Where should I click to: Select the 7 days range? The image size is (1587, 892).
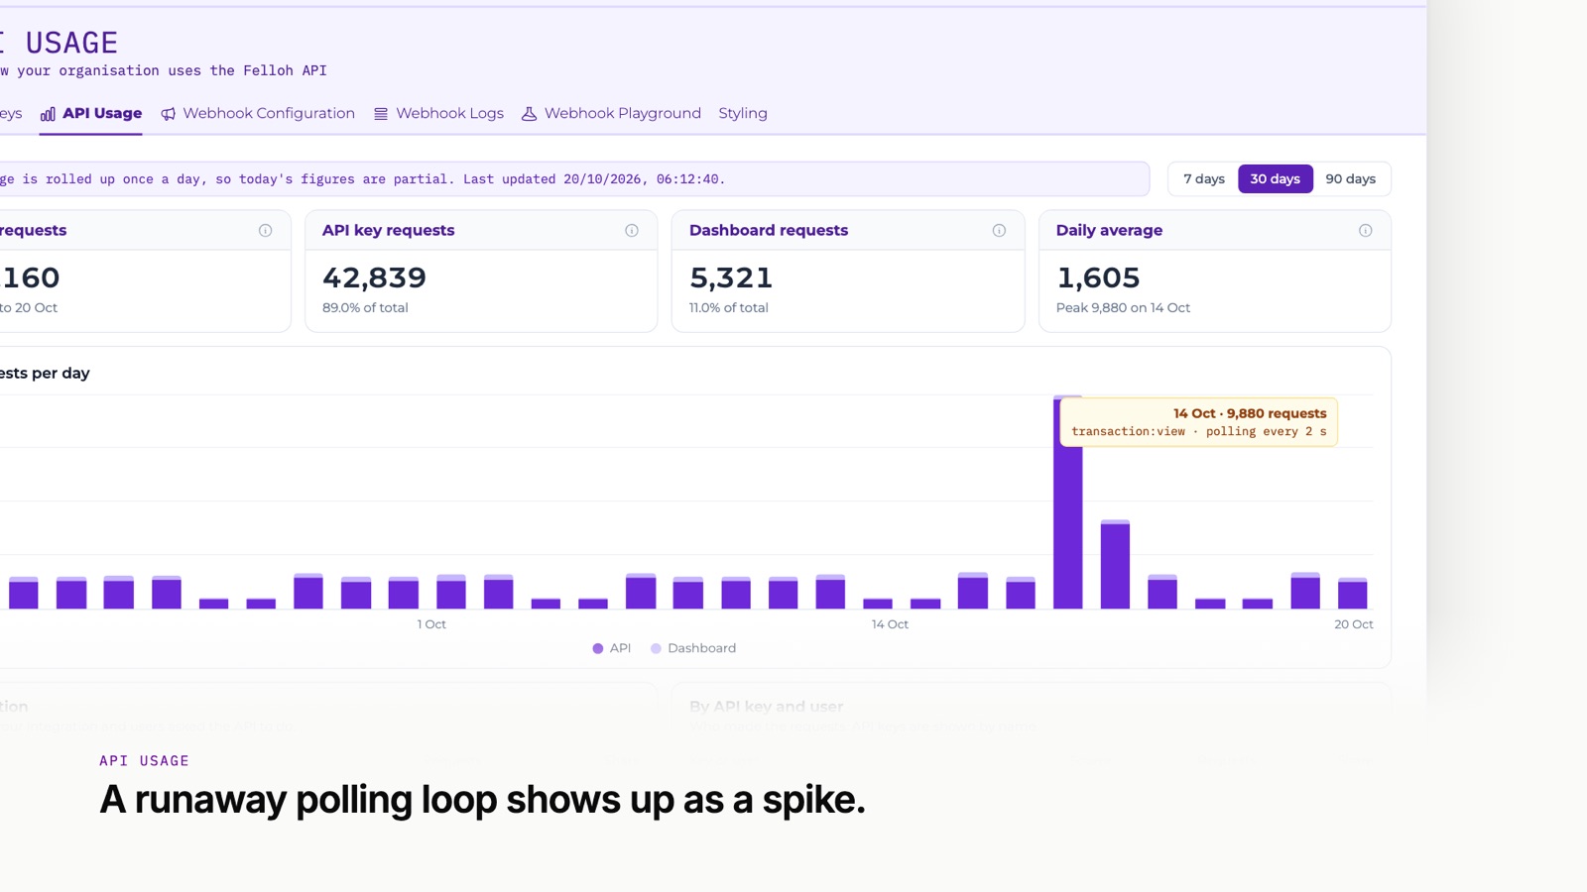tap(1204, 179)
